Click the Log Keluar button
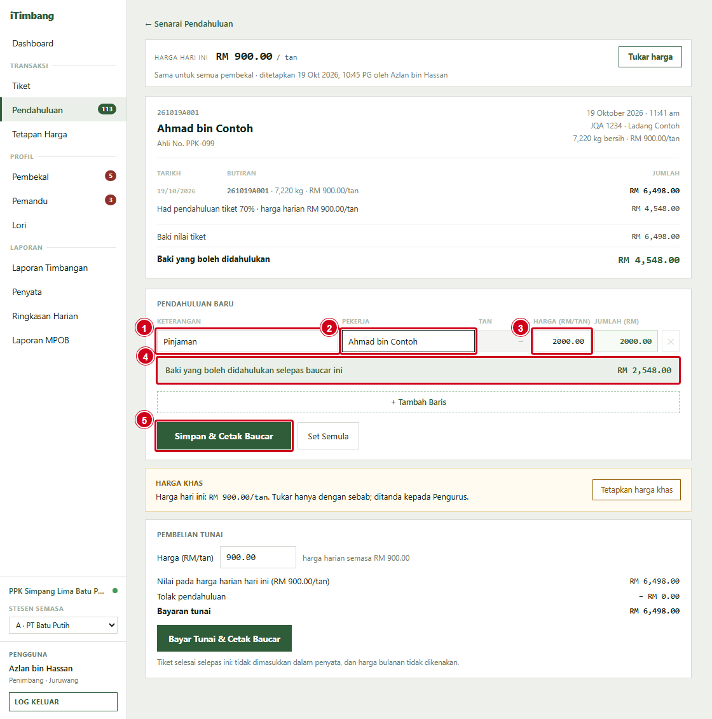 [64, 702]
